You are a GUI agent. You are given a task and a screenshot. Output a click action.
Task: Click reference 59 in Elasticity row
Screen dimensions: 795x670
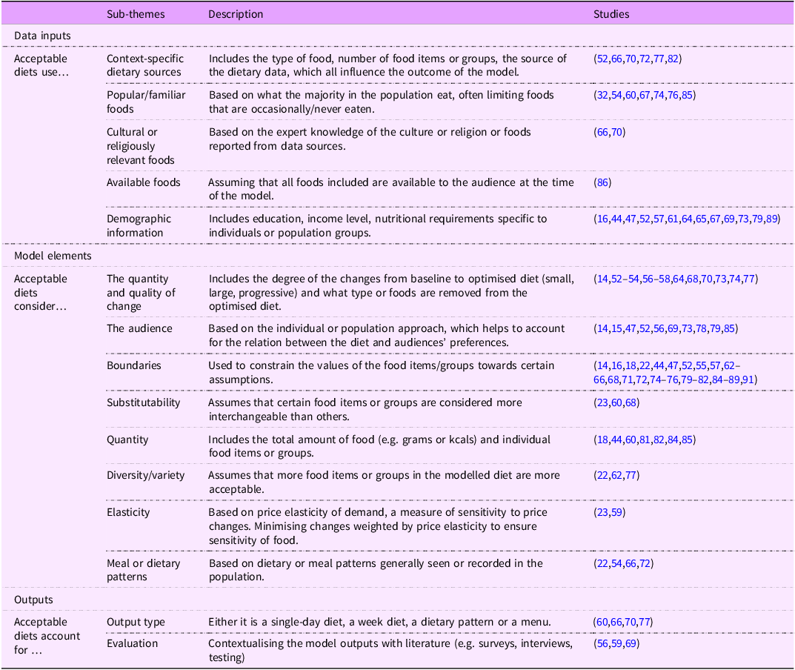click(x=616, y=513)
